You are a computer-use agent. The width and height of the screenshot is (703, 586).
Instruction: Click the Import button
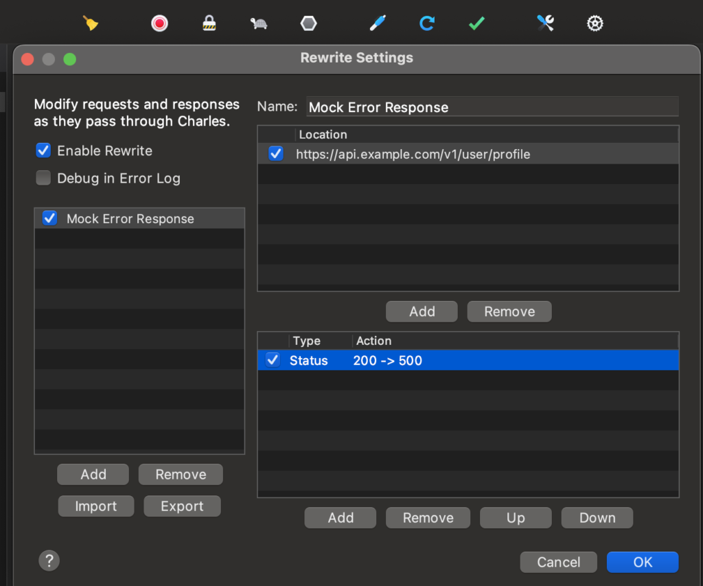(x=95, y=506)
